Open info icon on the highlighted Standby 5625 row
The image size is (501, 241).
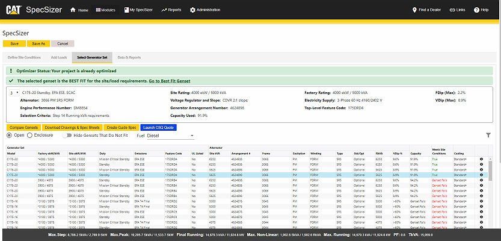pos(481,175)
